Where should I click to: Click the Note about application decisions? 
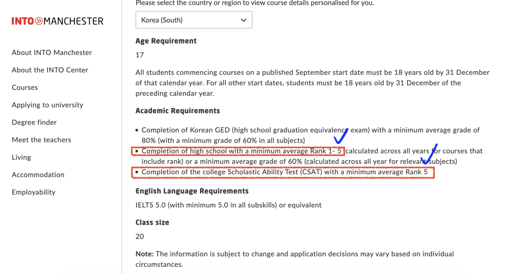pos(294,259)
